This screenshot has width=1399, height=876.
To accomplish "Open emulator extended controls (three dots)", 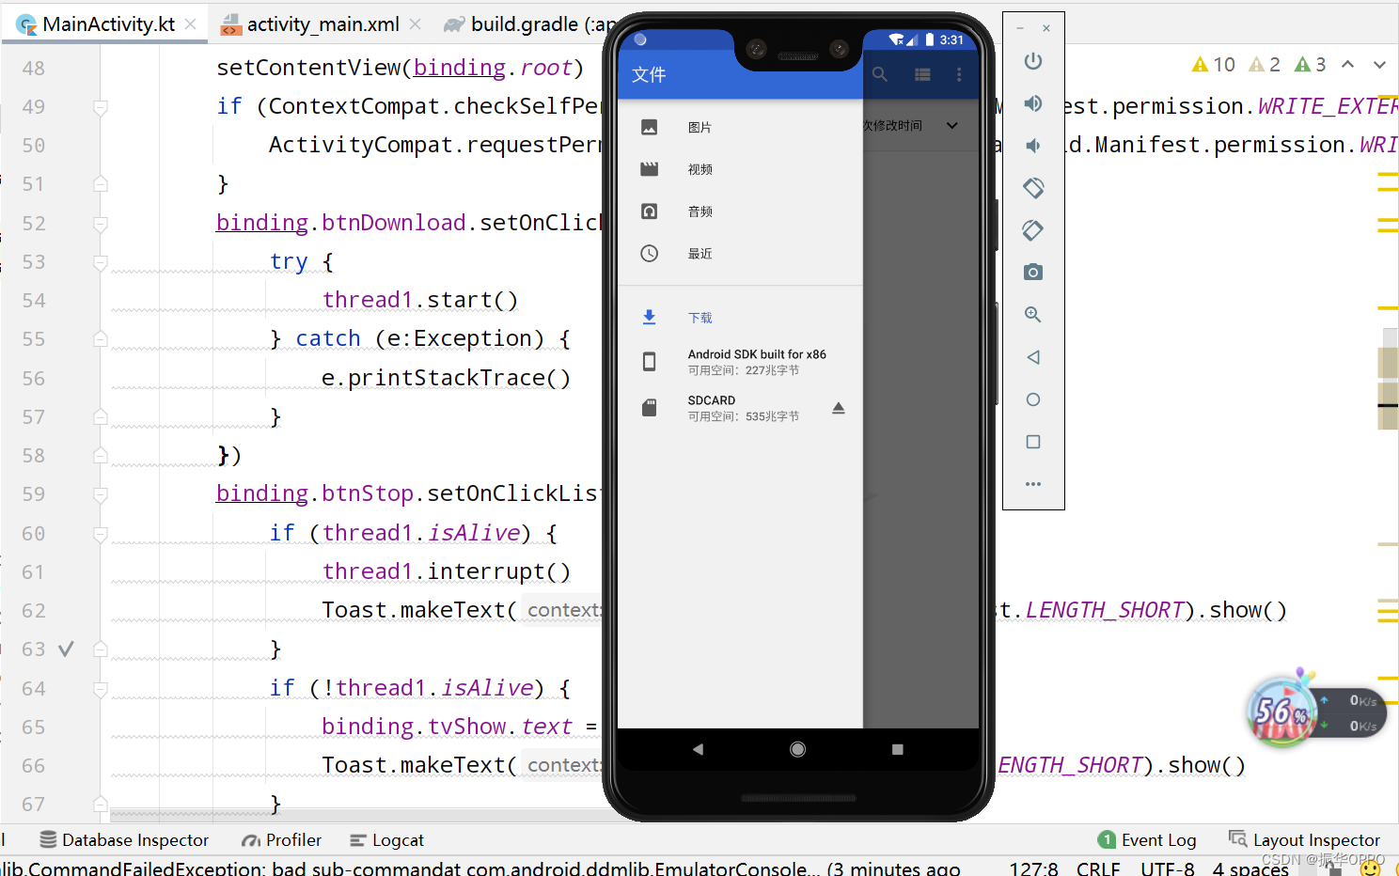I will coord(1033,484).
